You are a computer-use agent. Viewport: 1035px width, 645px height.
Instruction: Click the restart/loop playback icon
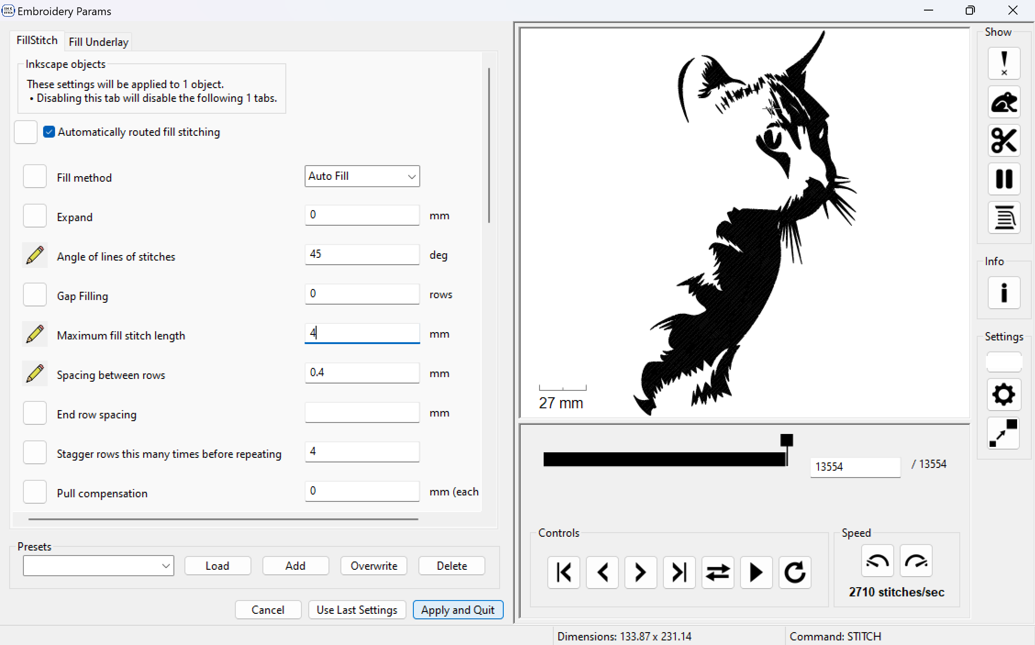click(x=794, y=572)
